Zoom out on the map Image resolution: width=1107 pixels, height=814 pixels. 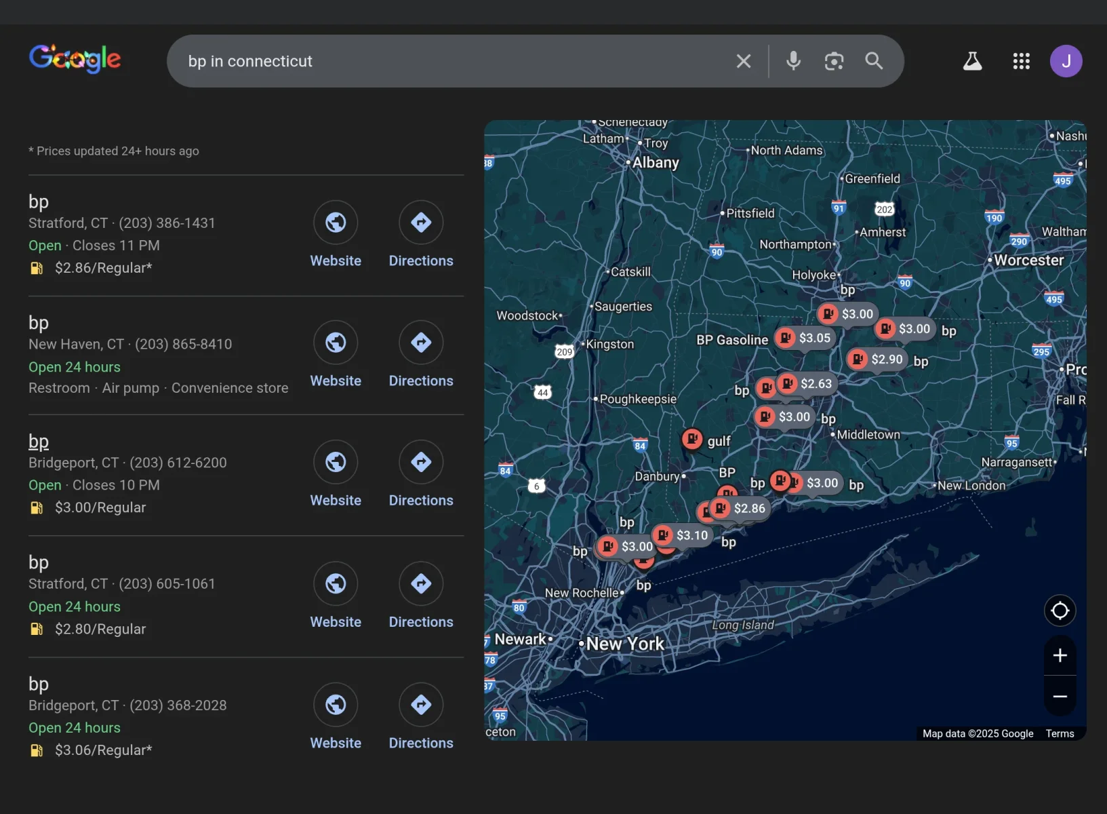[1060, 696]
